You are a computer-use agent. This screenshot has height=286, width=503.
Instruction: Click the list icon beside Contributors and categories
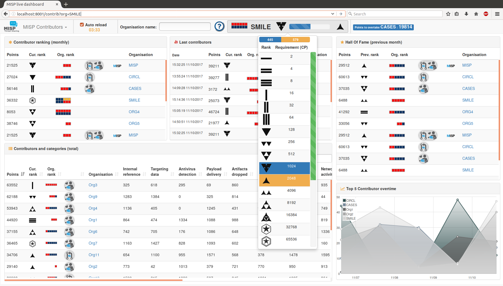tap(10, 148)
